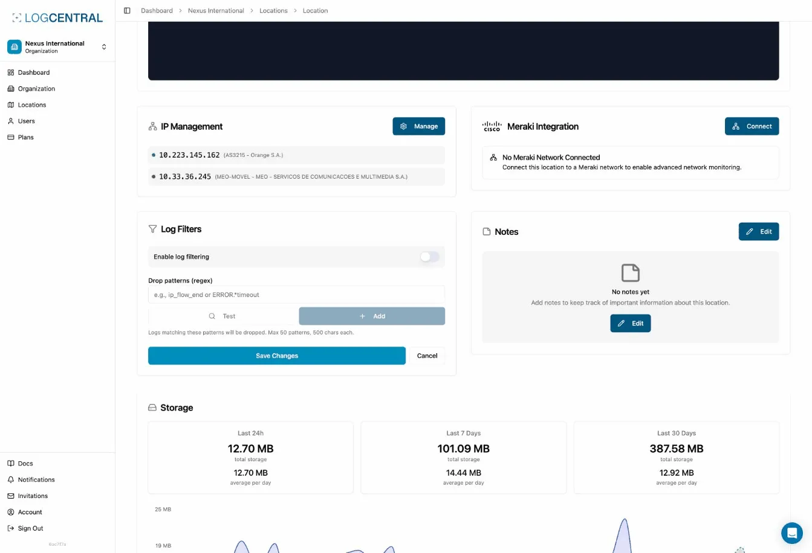812x553 pixels.
Task: Connect a Meraki network
Action: pos(752,126)
